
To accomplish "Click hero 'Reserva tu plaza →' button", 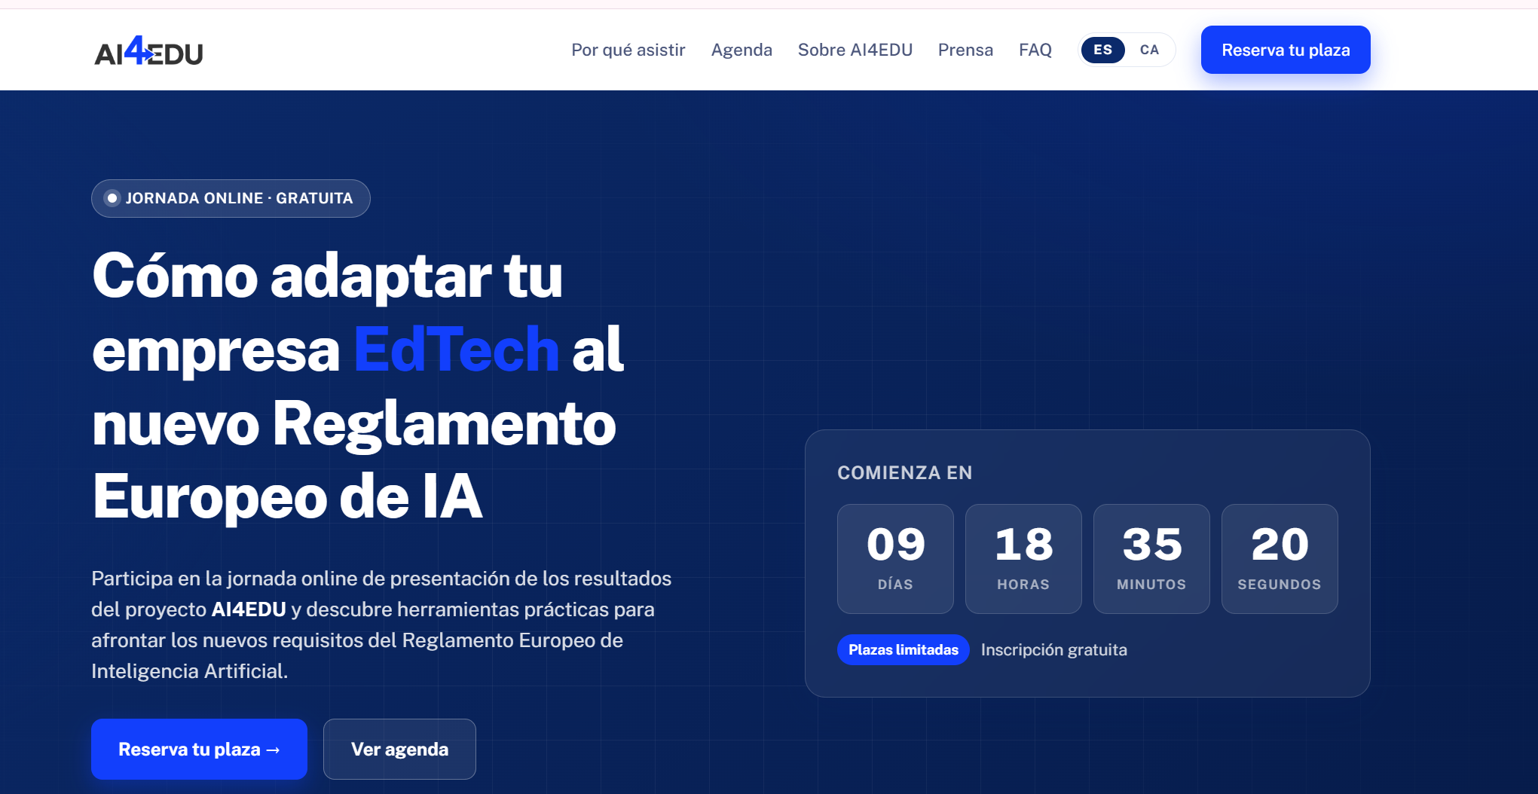I will coord(199,749).
